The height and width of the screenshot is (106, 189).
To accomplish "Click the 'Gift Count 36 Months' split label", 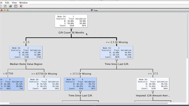I will [71, 33].
